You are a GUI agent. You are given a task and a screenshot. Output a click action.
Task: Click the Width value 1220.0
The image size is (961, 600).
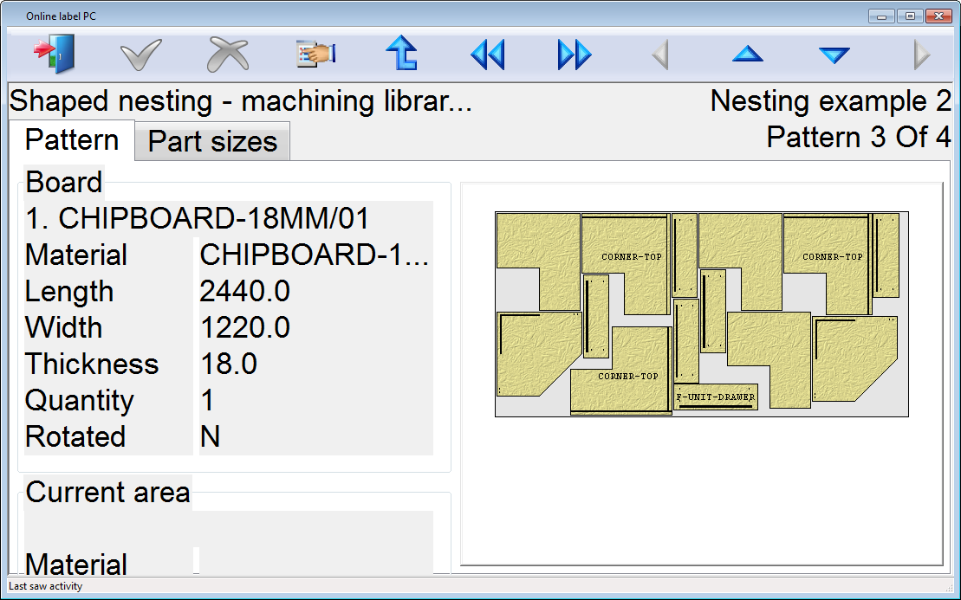click(x=244, y=327)
